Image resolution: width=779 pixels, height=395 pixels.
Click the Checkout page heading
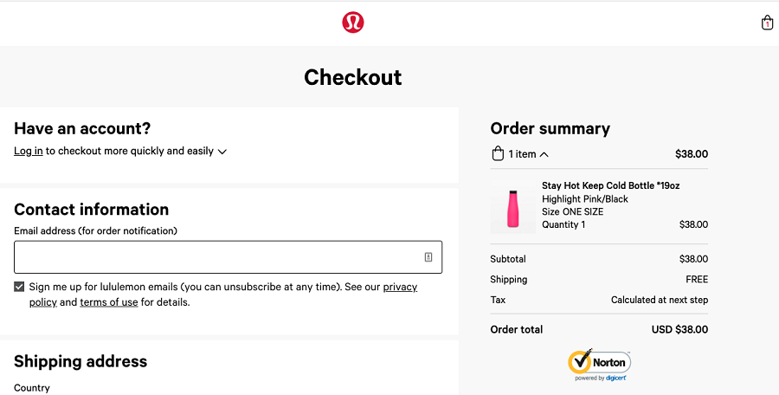coord(353,77)
